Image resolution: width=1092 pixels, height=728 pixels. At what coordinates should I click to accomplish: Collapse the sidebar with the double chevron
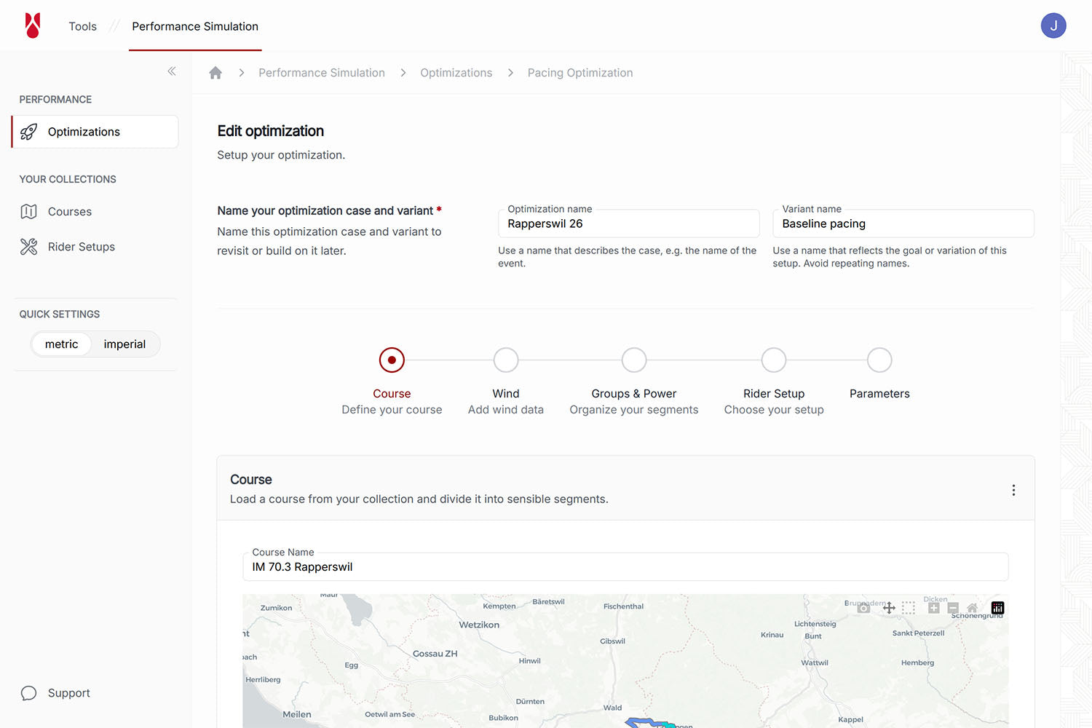coord(172,71)
